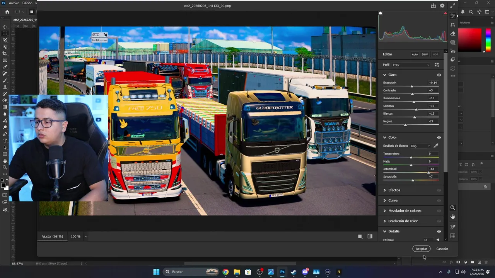Select the Remove eraser tool icon
Screen dimensions: 495x278
point(453,34)
